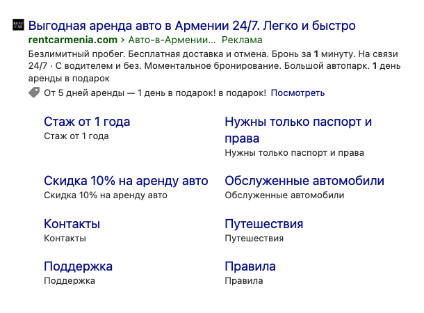The width and height of the screenshot is (424, 313).
Task: Open the 'Обслуженные автомобили' sitelink heading
Action: click(304, 181)
